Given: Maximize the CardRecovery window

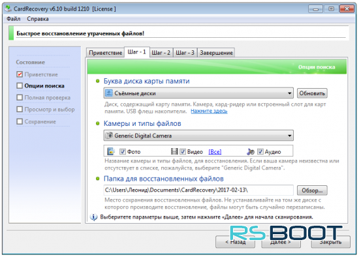Looking at the screenshot, I should (331, 9).
